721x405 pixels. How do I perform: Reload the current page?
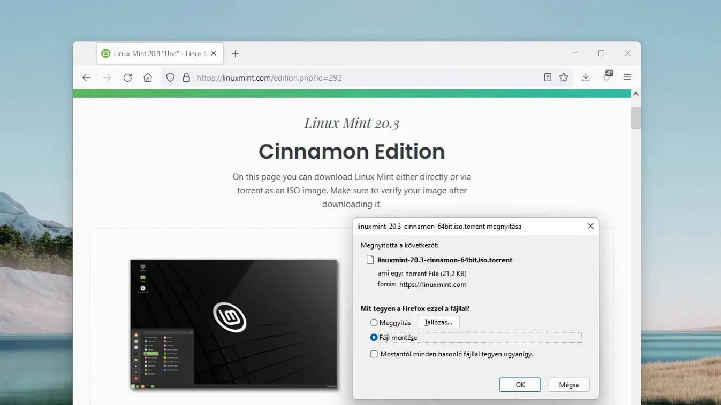tap(127, 77)
